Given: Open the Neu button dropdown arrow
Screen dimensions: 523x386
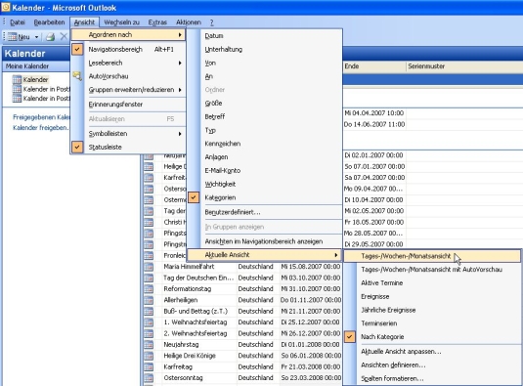Looking at the screenshot, I should tap(37, 37).
